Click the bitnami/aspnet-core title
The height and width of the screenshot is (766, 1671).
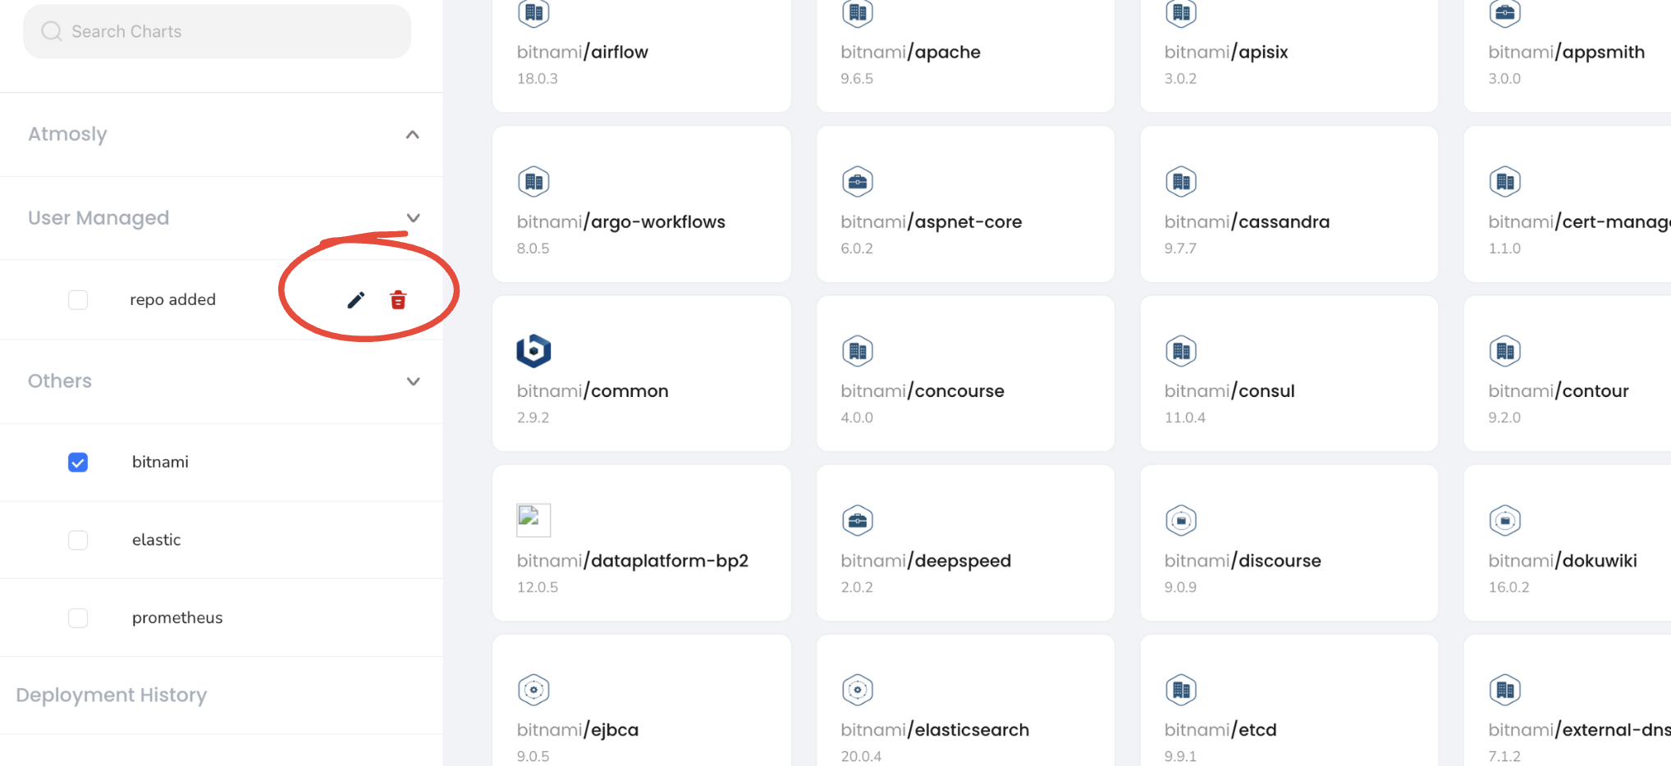932,221
